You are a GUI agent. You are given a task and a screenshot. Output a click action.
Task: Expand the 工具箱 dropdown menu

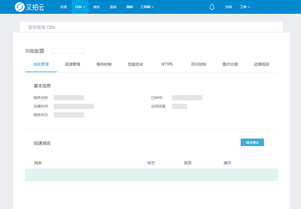point(147,7)
